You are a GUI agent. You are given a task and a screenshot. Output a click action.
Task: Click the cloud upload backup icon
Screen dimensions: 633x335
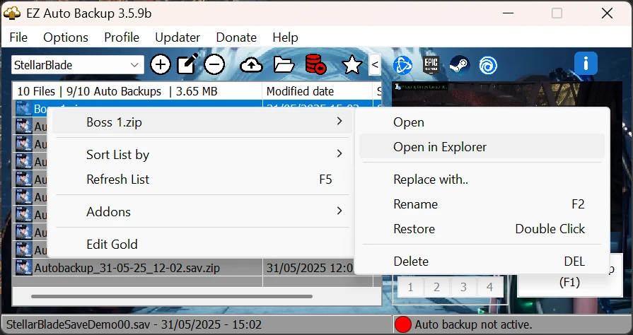[251, 65]
